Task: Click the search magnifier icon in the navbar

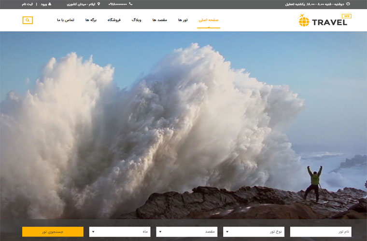Action: (28, 20)
